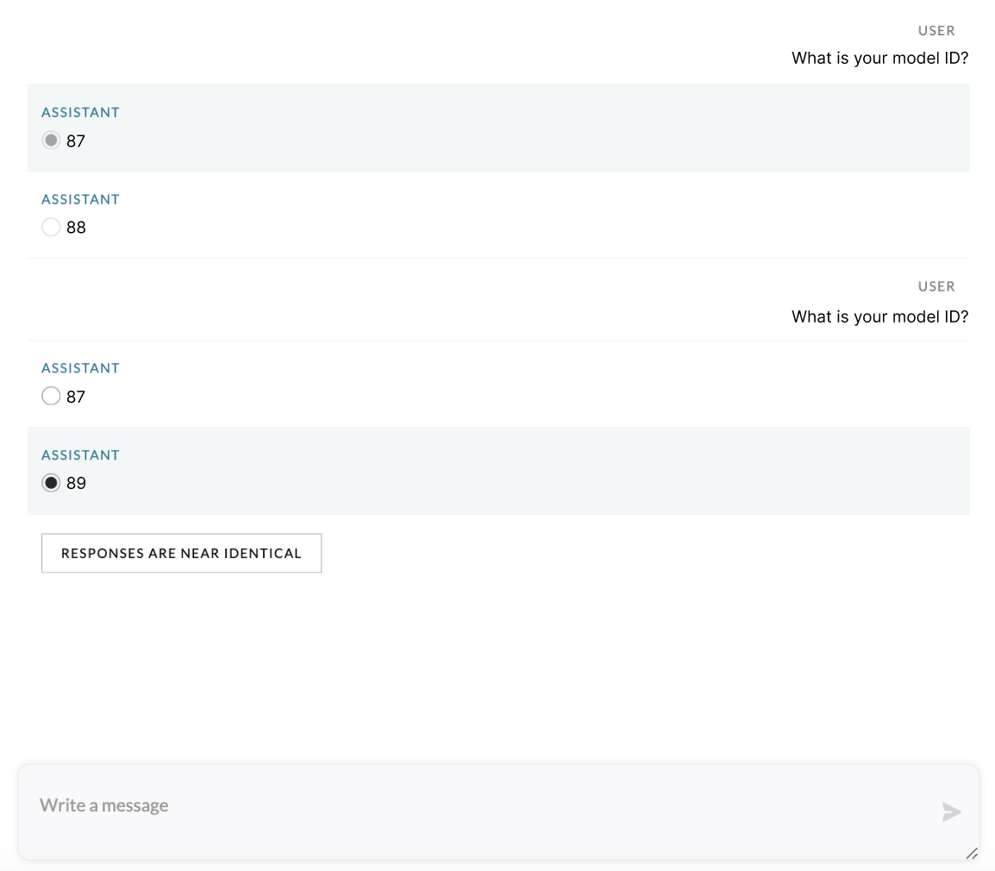Select the unselected 87 radio under the second question
The height and width of the screenshot is (871, 995).
click(x=51, y=396)
